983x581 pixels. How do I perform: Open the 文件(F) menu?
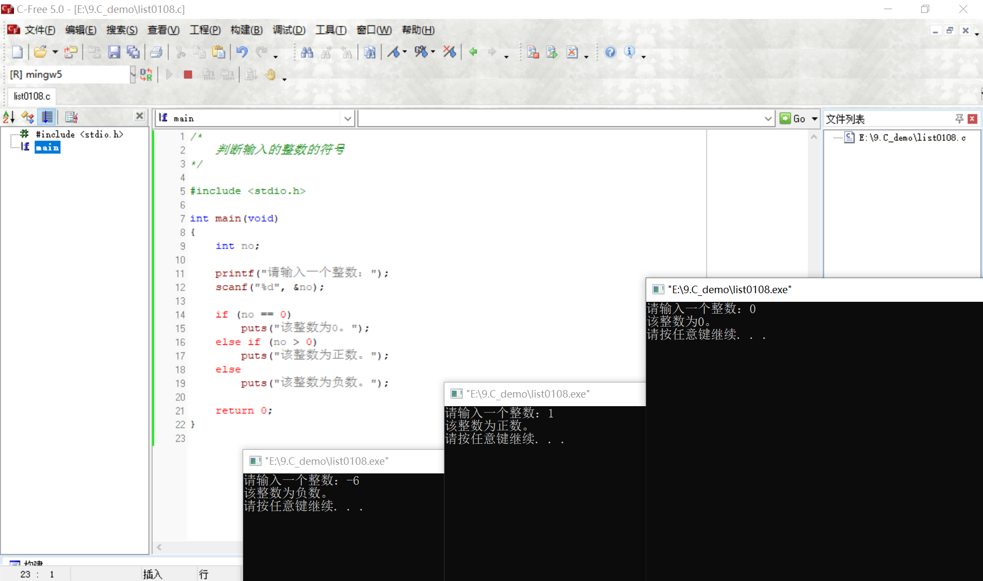click(x=40, y=30)
